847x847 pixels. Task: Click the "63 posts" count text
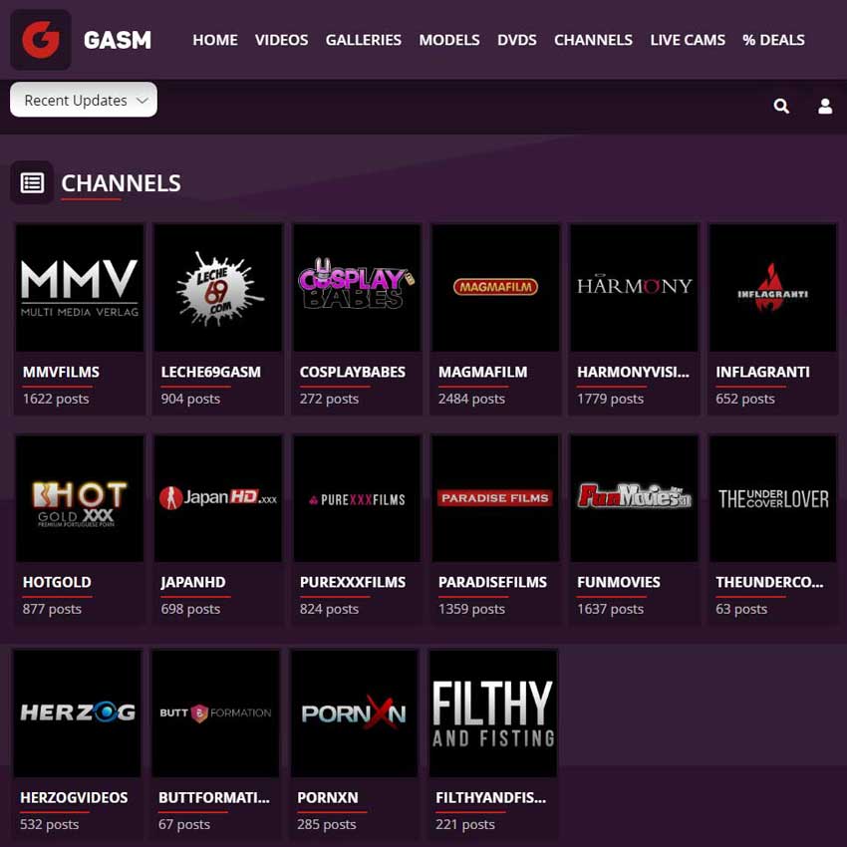[741, 609]
